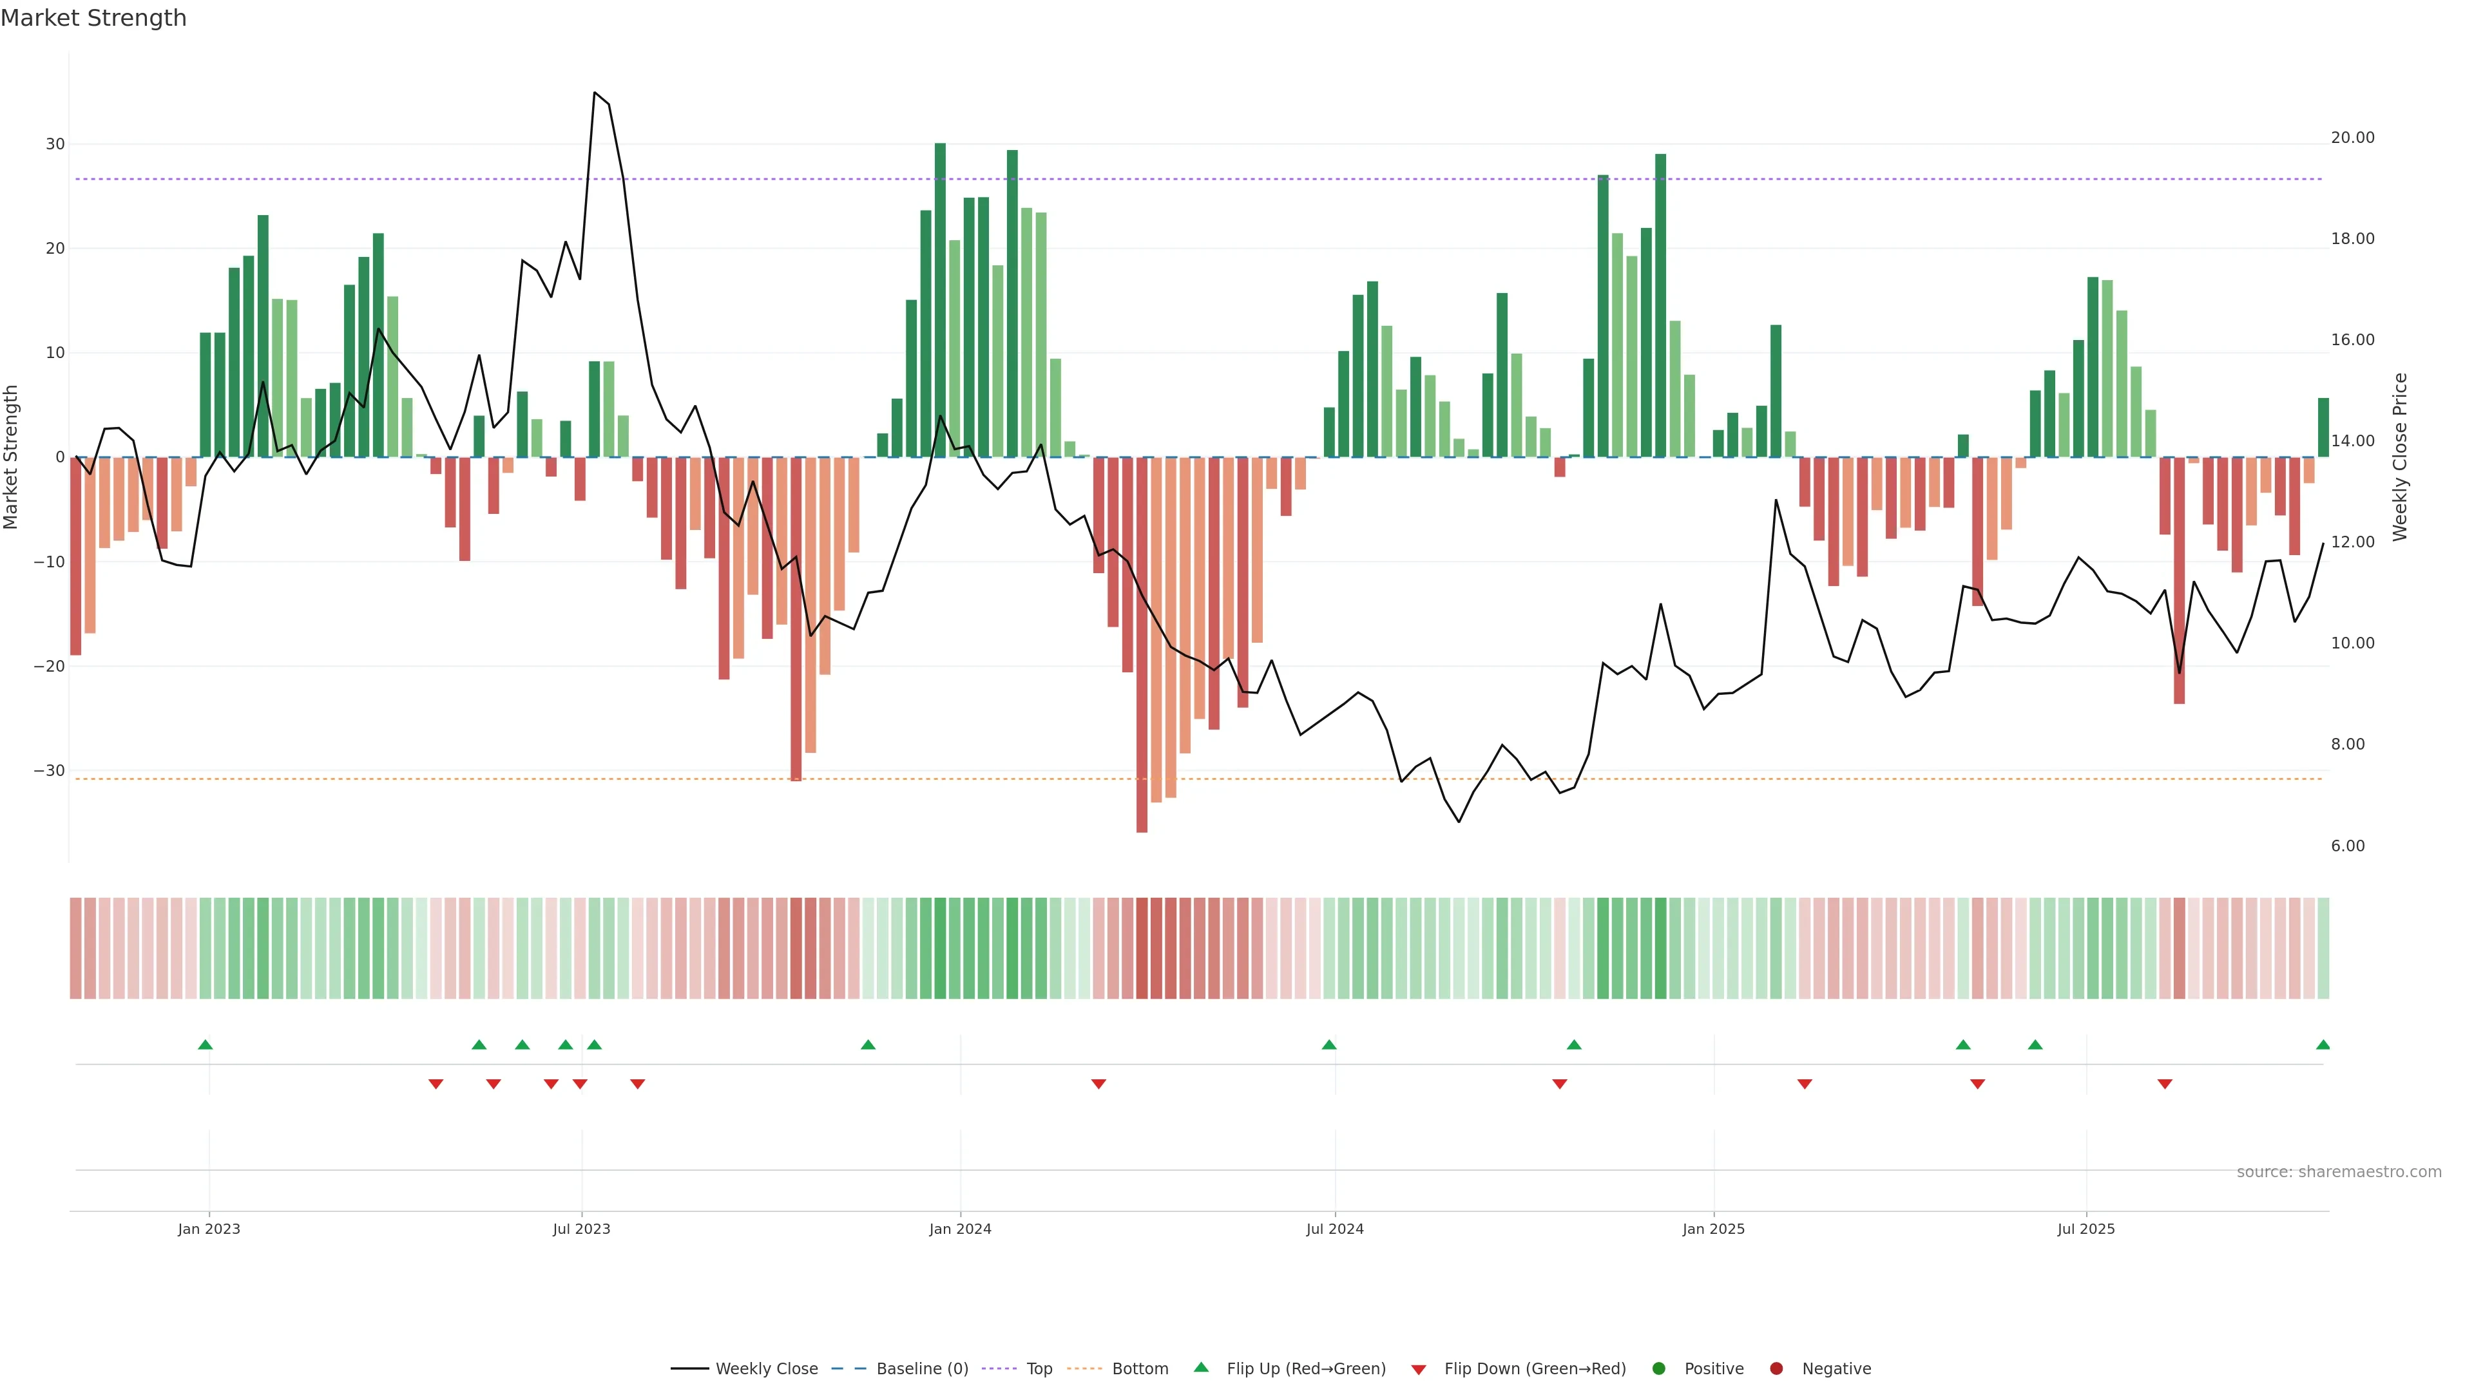Viewport: 2474px width, 1391px height.
Task: Click the Market Strength y-axis title
Action: coord(12,457)
